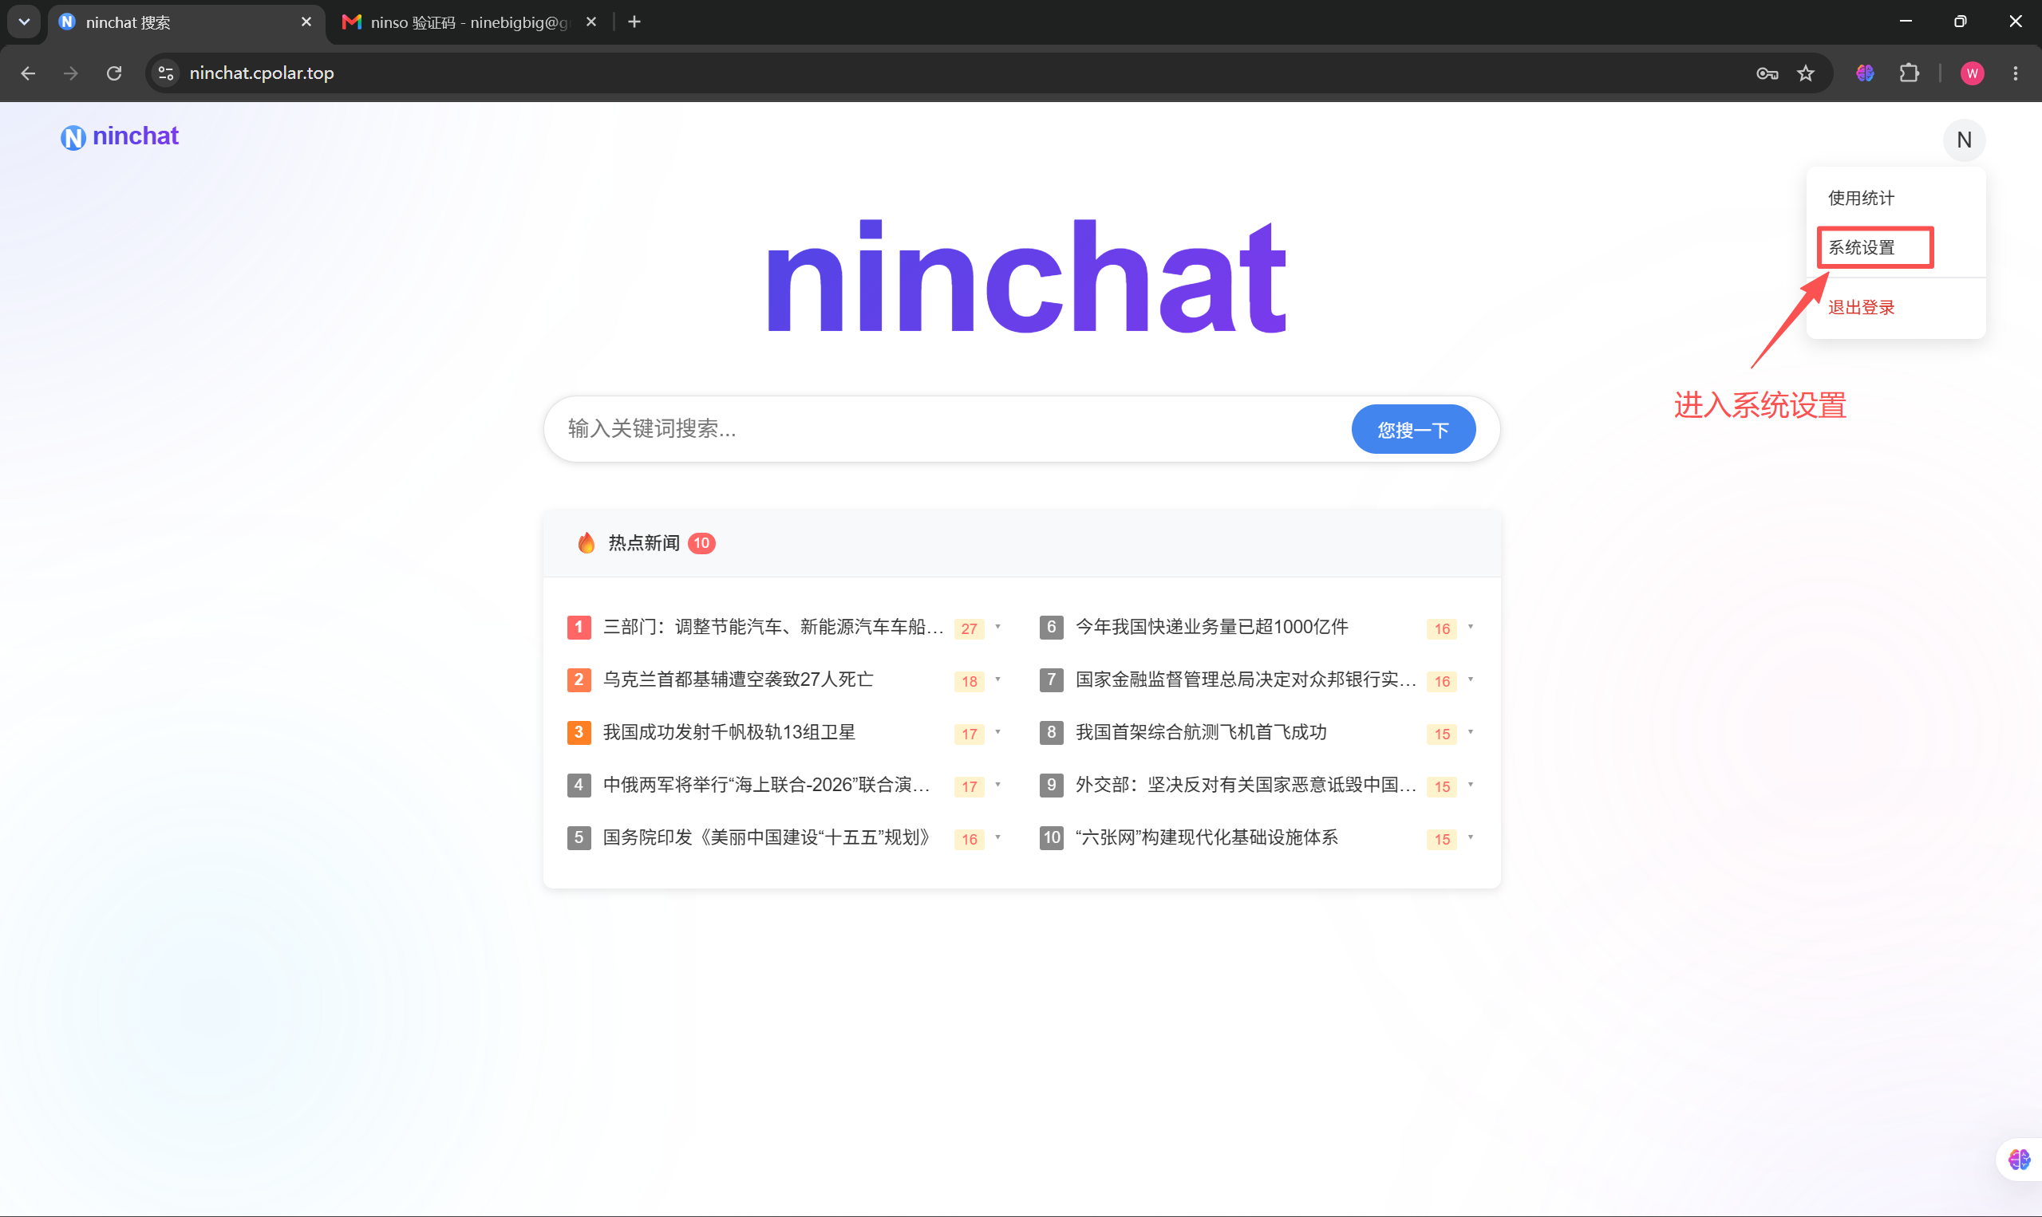Image resolution: width=2042 pixels, height=1217 pixels.
Task: Open news 三部门：调整节能汽车、新能源汽车车船
Action: click(772, 627)
